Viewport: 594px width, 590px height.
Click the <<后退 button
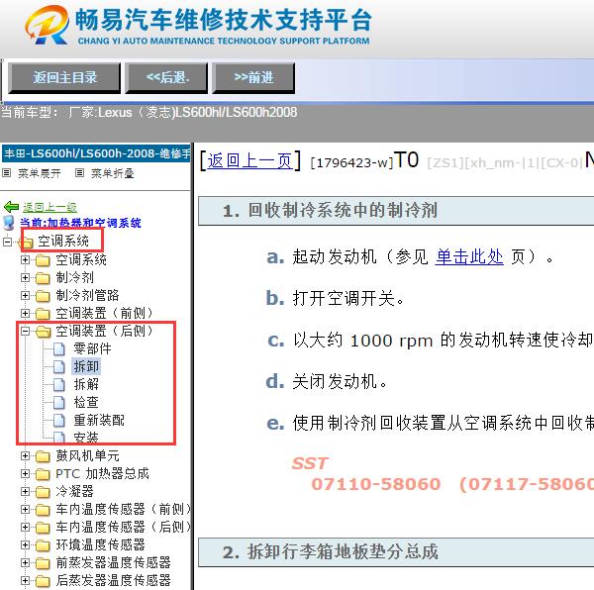click(166, 78)
